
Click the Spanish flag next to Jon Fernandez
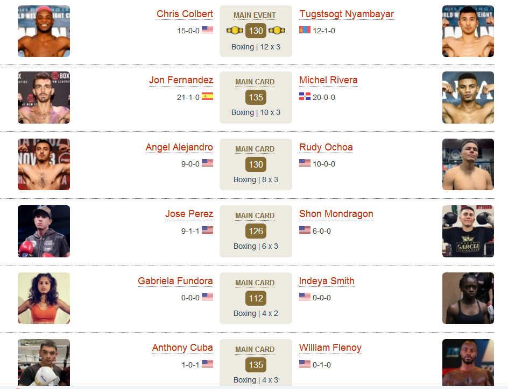(207, 96)
